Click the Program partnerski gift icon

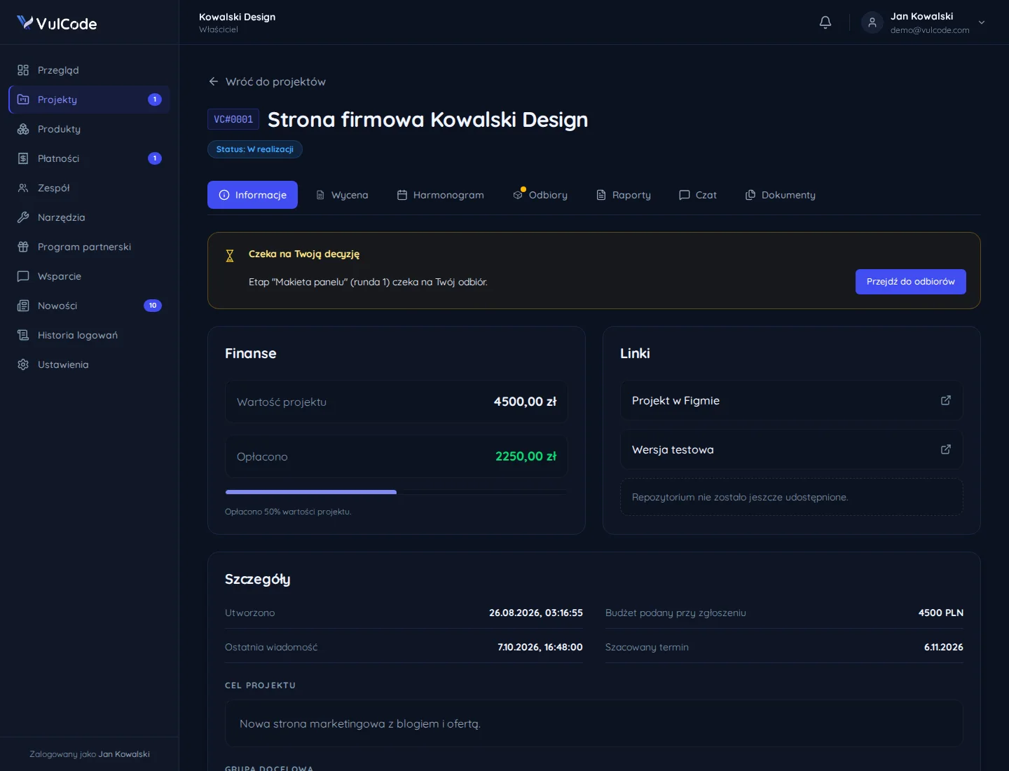tap(23, 247)
